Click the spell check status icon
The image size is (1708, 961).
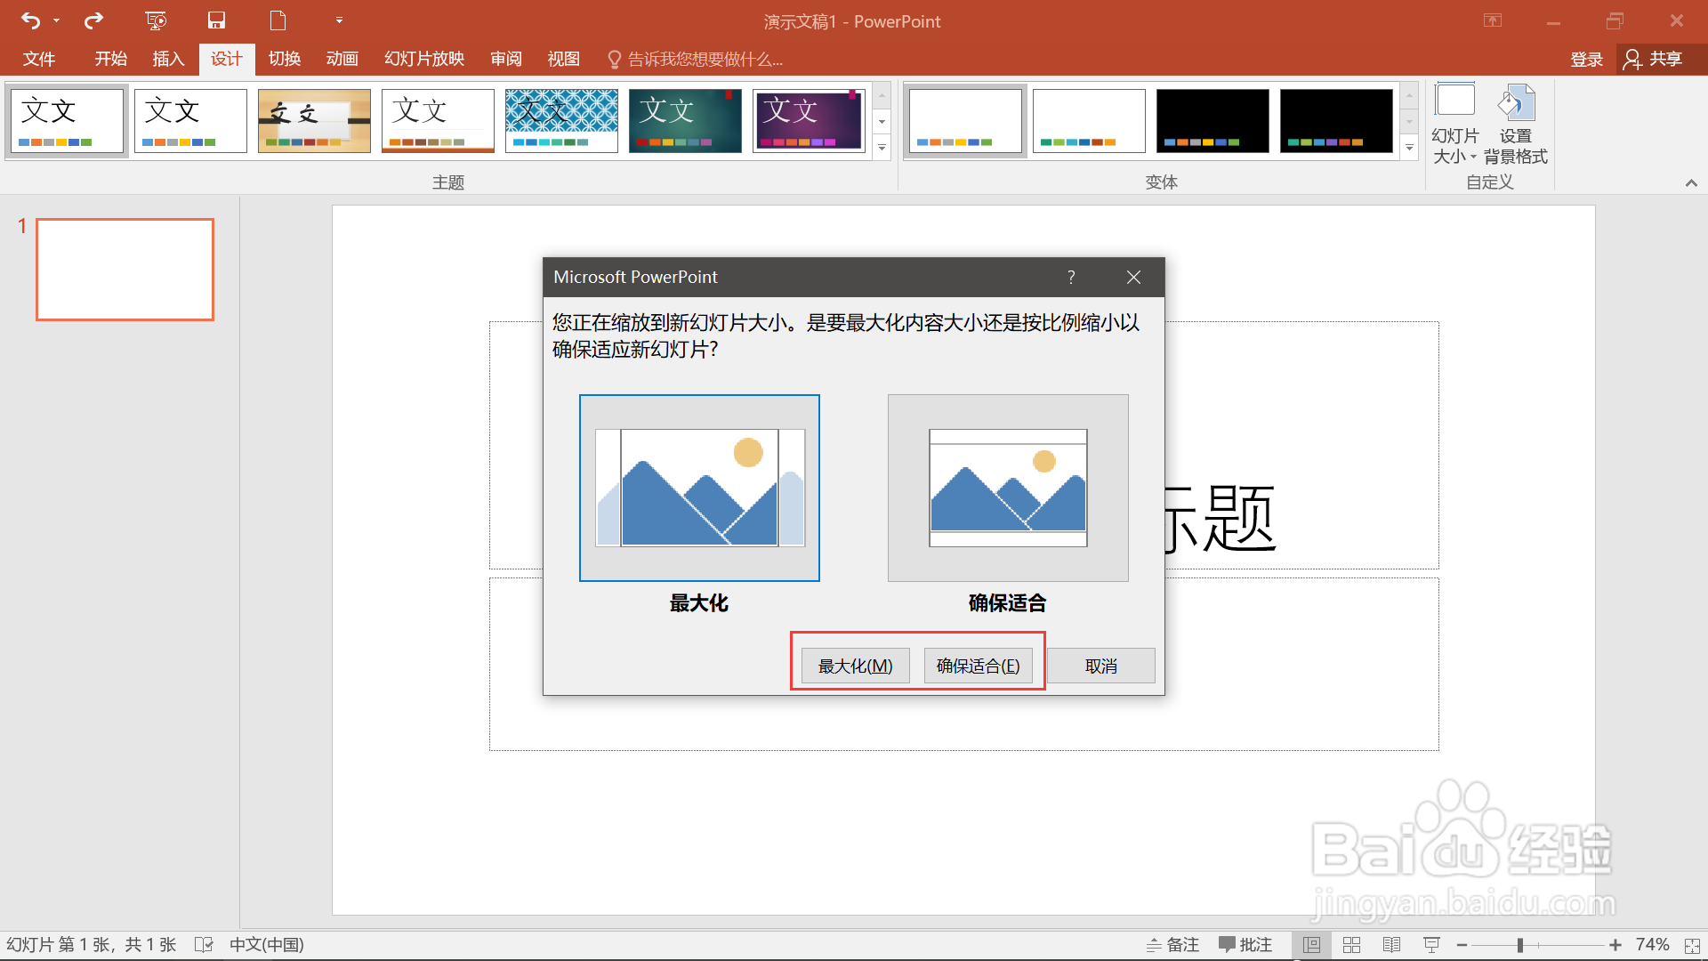point(204,944)
